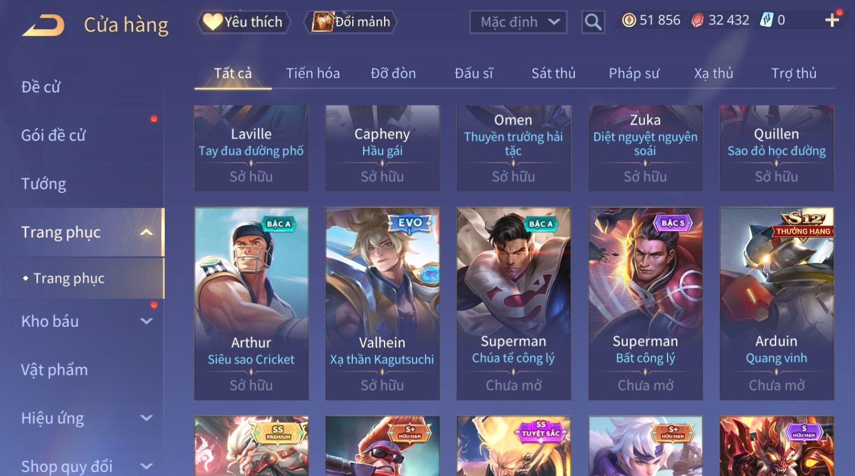Viewport: 855px width, 476px height.
Task: Open Gói đề cử sidebar entry
Action: pyautogui.click(x=53, y=135)
